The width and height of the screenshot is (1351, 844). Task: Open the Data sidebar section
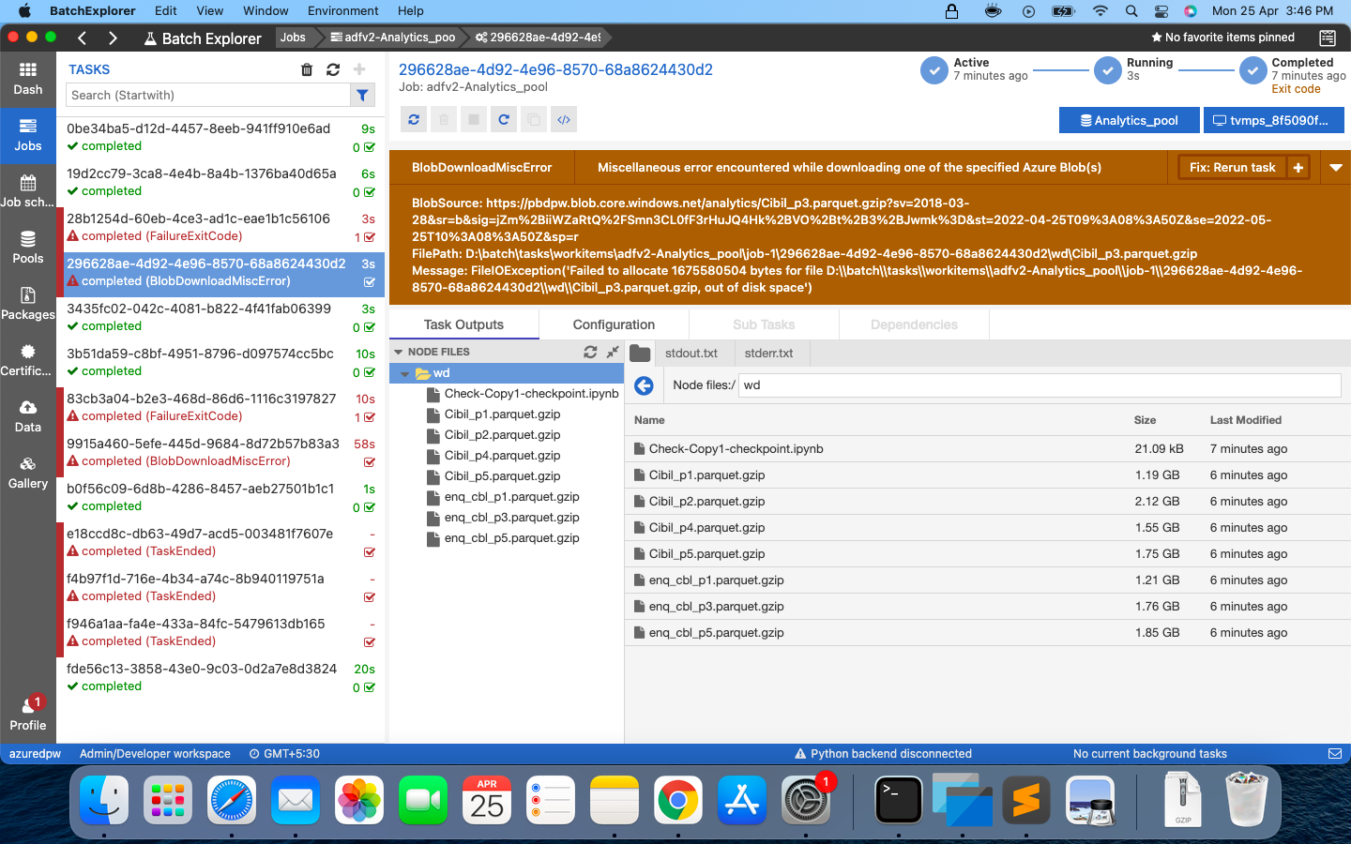coord(28,417)
